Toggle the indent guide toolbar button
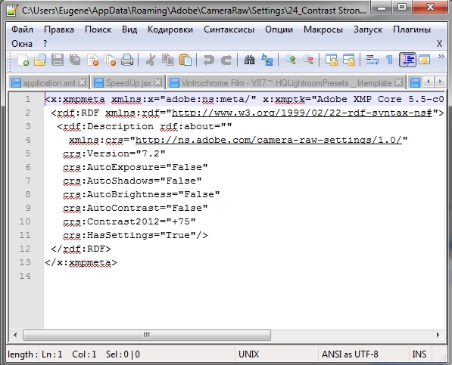The width and height of the screenshot is (452, 365). point(407,60)
